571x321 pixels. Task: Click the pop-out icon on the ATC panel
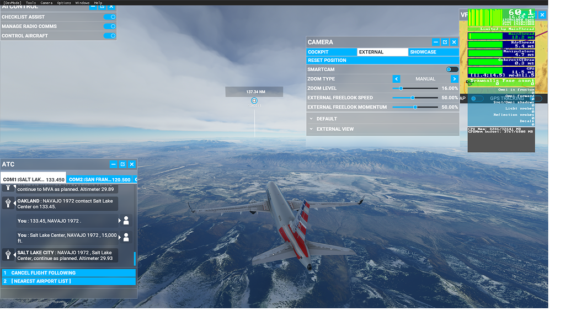point(122,164)
